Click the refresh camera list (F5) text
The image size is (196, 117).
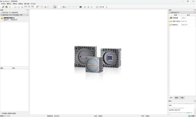(9, 18)
